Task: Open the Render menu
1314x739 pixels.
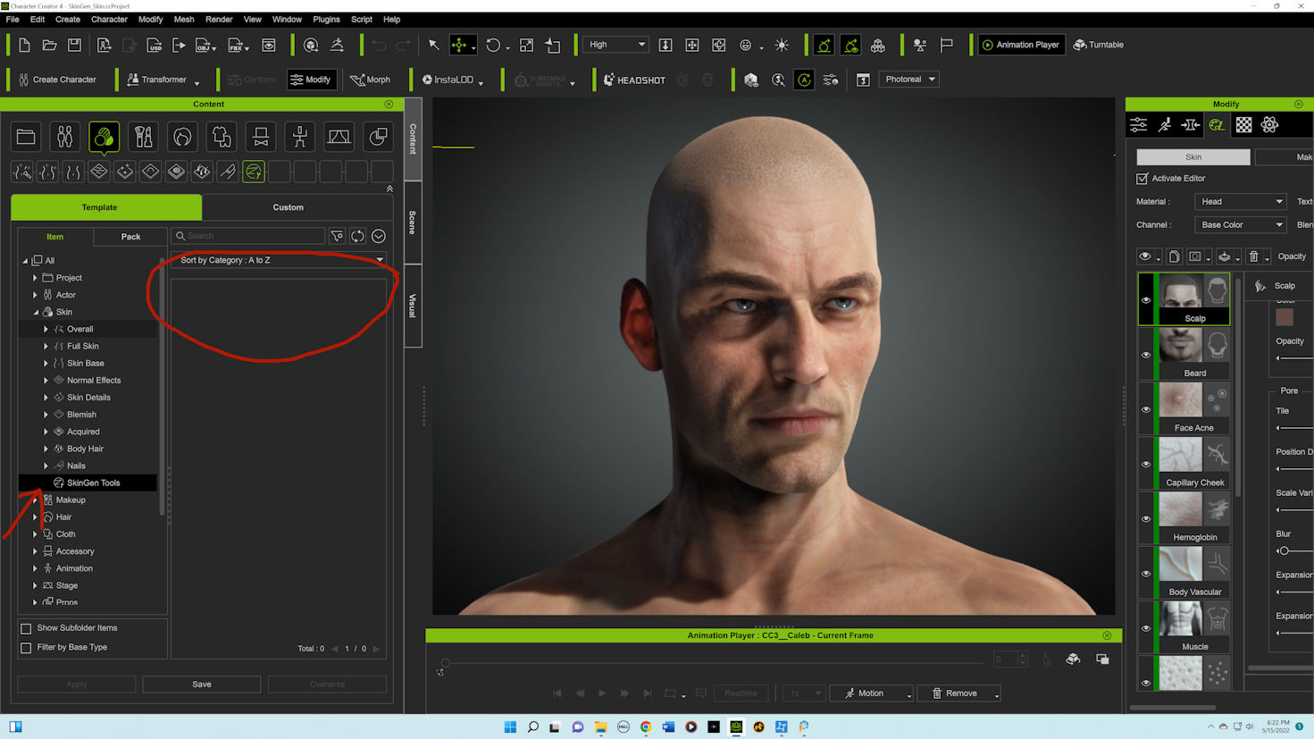Action: point(219,19)
